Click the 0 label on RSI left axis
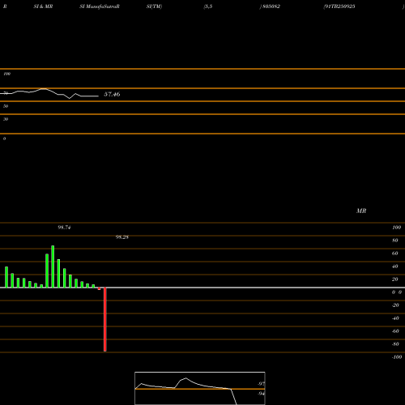The width and height of the screenshot is (405, 405). pyautogui.click(x=4, y=139)
